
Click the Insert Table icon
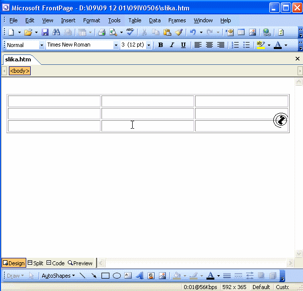pyautogui.click(x=241, y=33)
